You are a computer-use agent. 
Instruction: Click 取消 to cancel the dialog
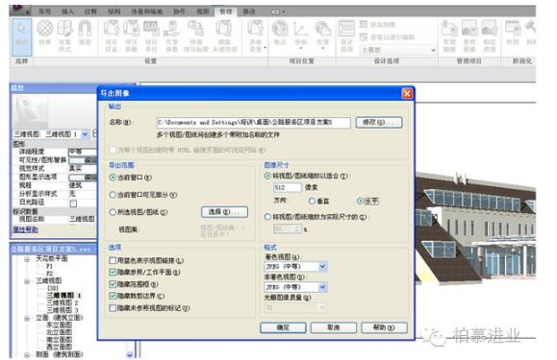pos(333,327)
